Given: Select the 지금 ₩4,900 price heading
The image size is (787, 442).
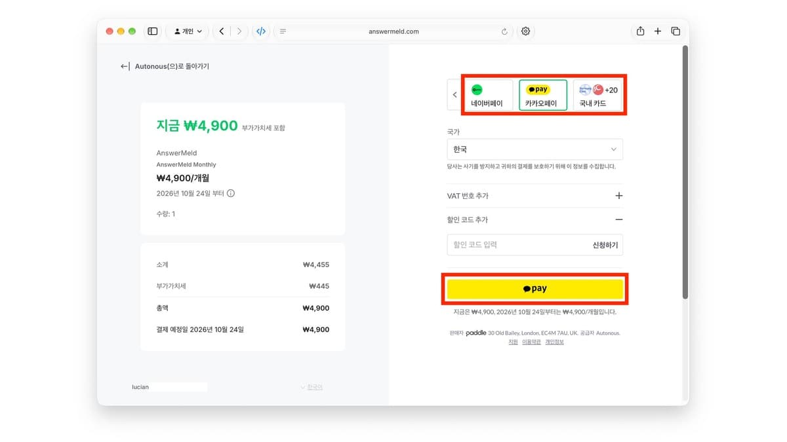Looking at the screenshot, I should pyautogui.click(x=197, y=126).
